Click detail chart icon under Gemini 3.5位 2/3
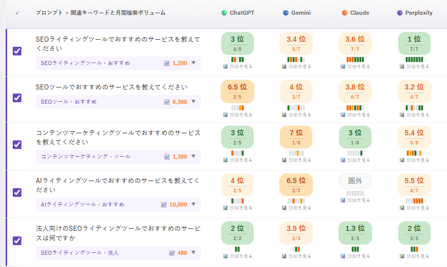 point(284,256)
